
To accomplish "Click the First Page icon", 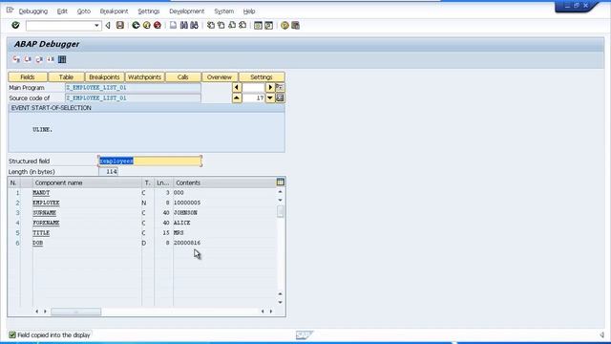I will (x=211, y=26).
